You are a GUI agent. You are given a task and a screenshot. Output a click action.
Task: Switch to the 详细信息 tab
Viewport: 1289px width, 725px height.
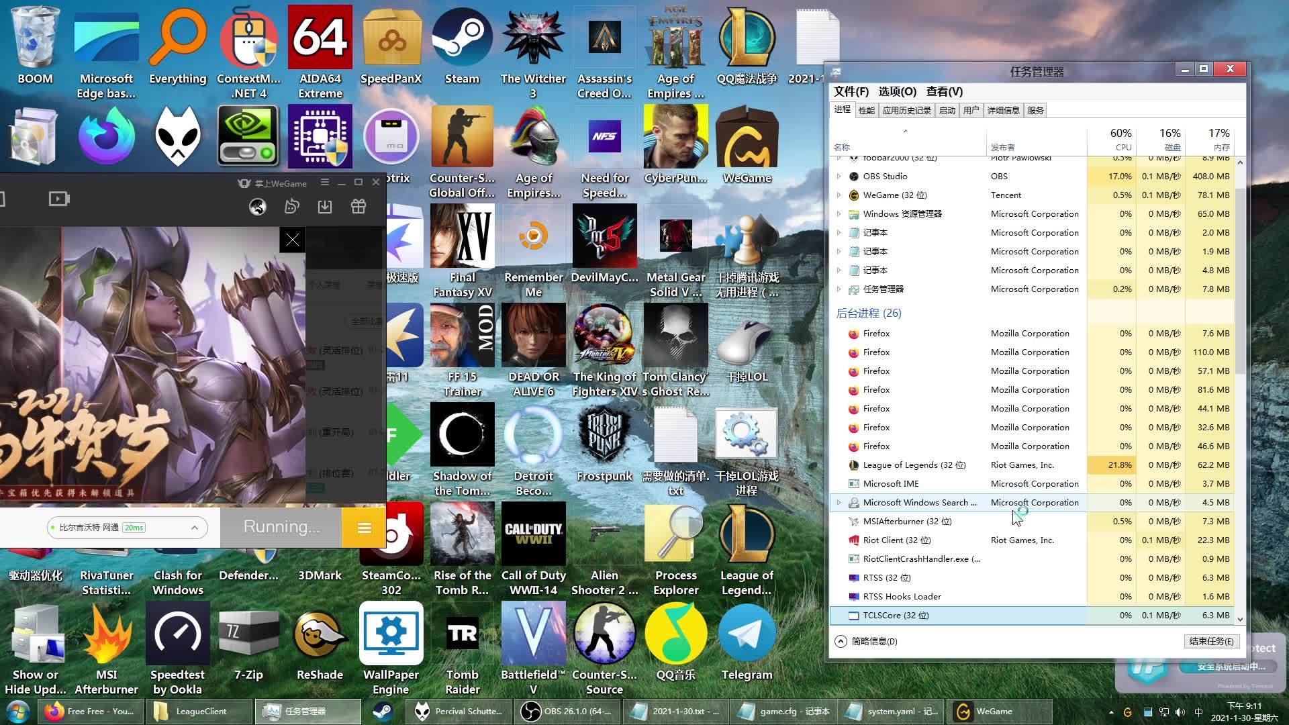click(x=1004, y=110)
